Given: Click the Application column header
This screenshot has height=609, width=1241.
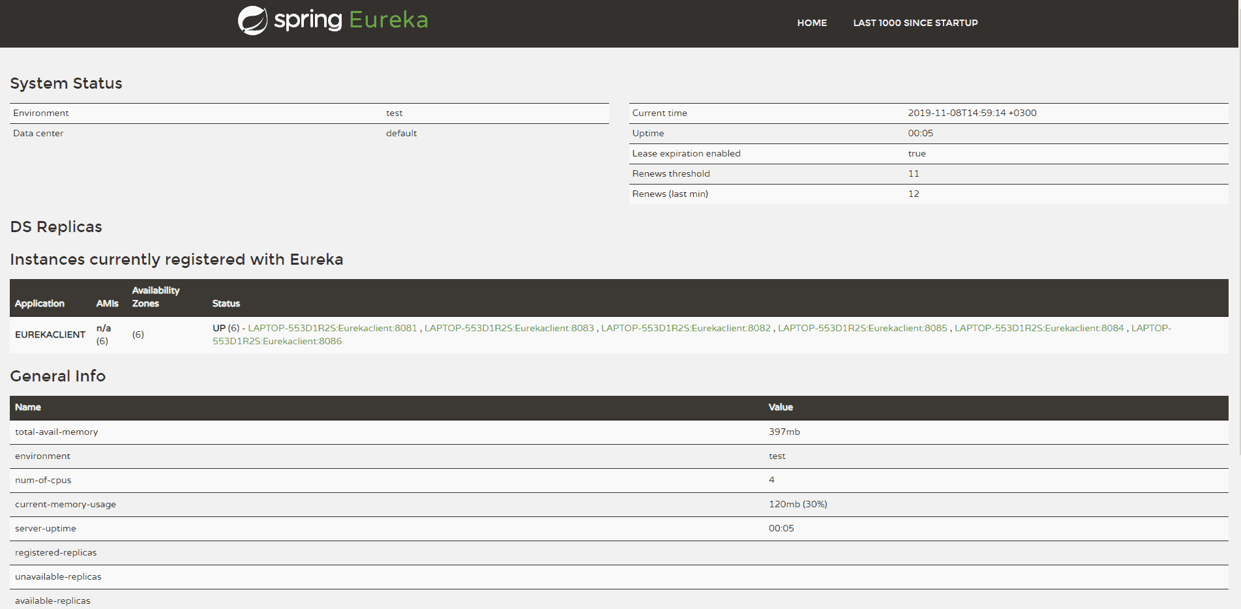Looking at the screenshot, I should pos(40,303).
